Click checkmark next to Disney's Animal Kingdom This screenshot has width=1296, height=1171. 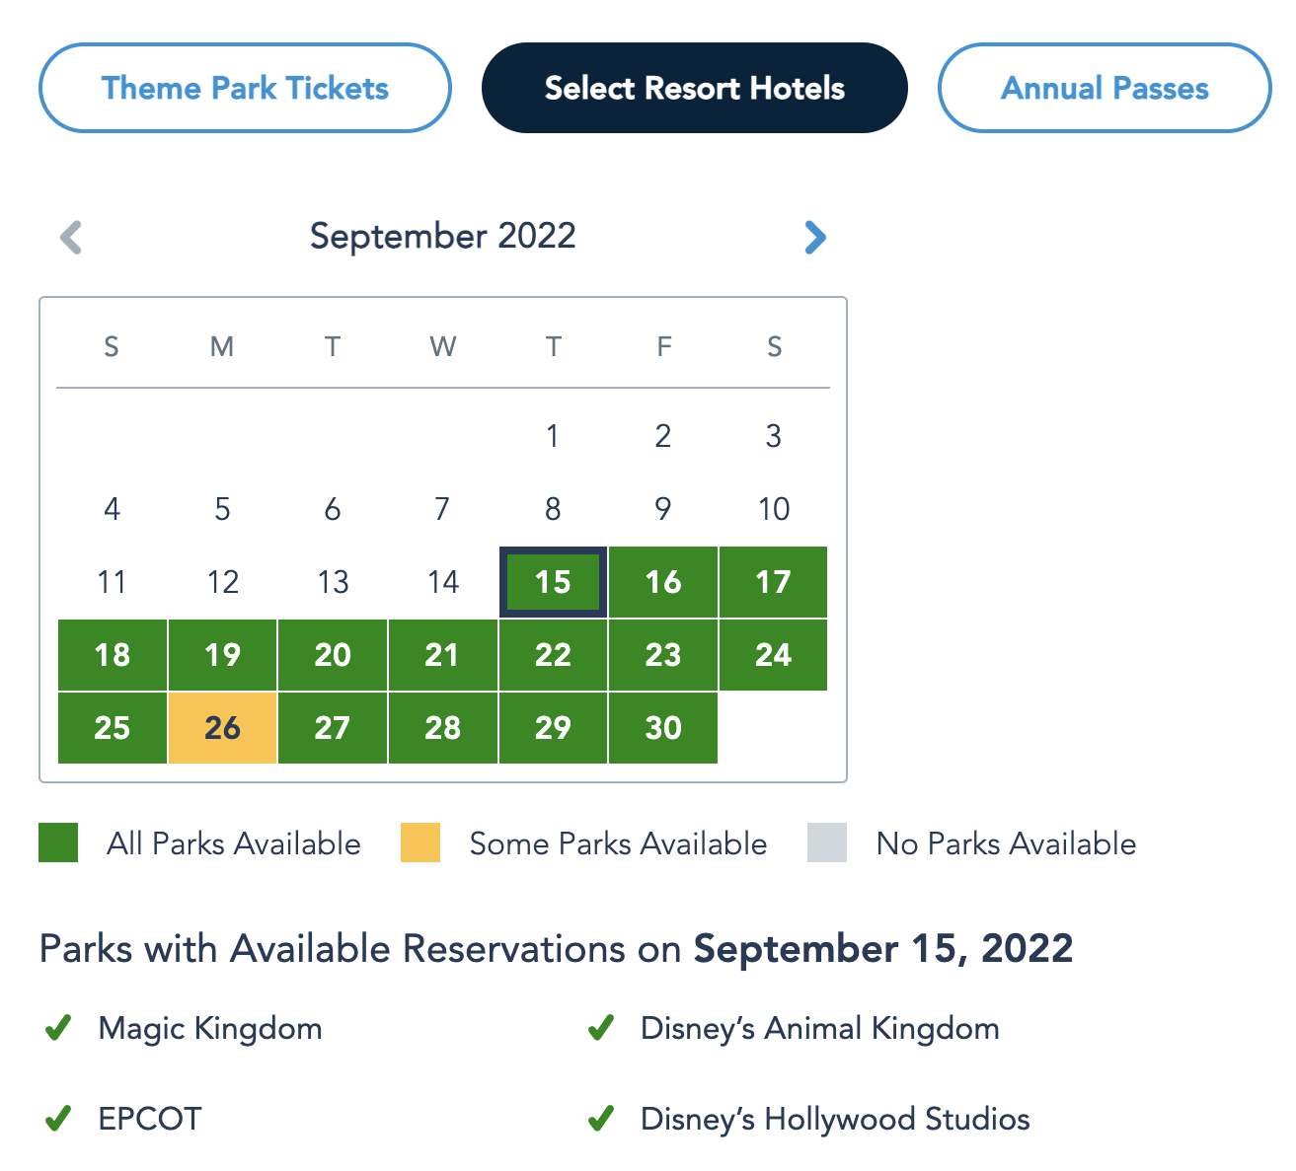coord(601,1029)
